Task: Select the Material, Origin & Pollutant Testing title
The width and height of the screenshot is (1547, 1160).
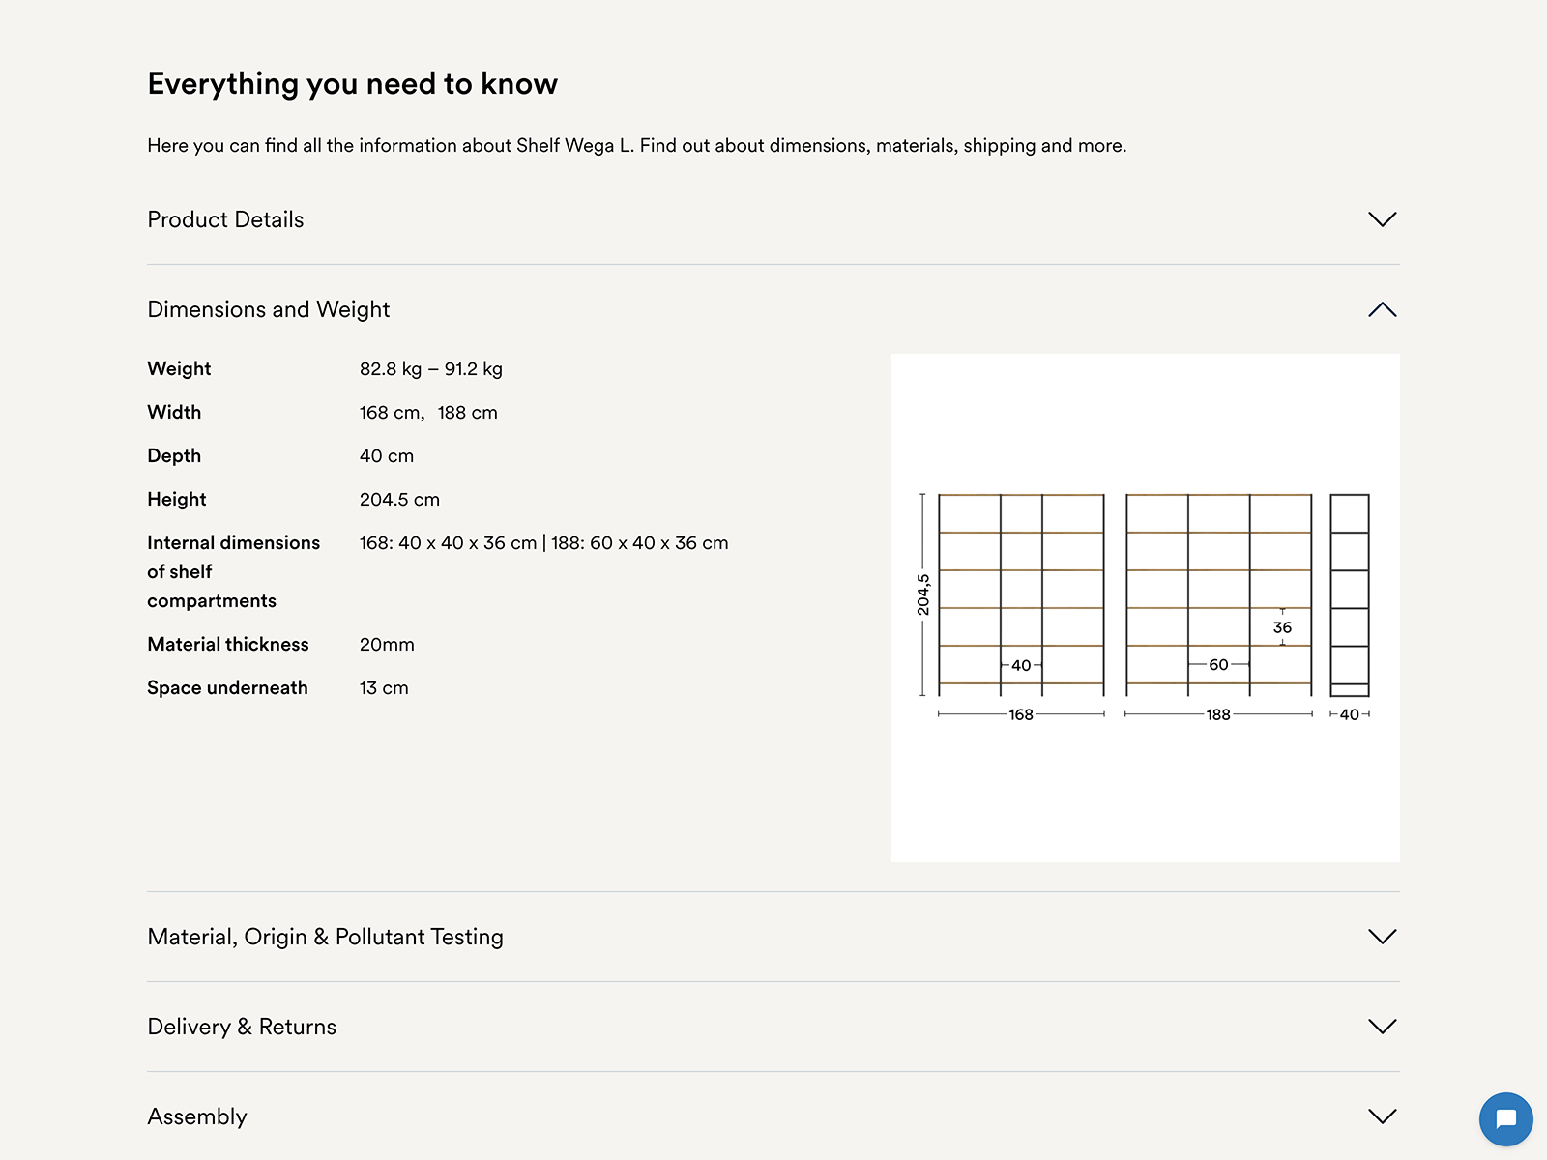Action: click(x=325, y=936)
